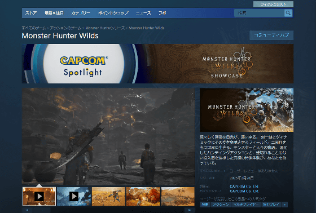Play the second trailer with blue background
316x213 pixels.
[x=74, y=196]
